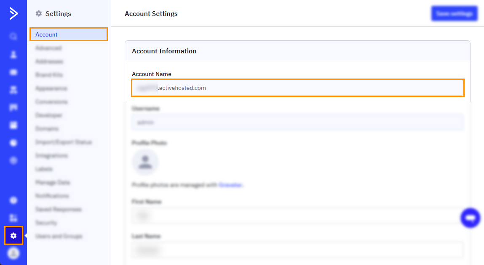Switch to the Integrations settings section

(51, 155)
